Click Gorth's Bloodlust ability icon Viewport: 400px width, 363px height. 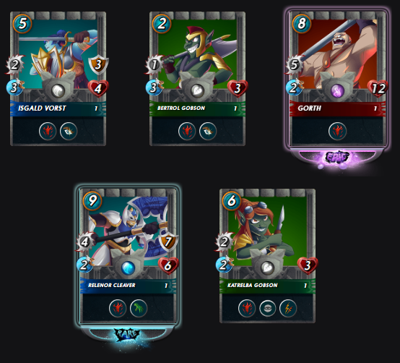[337, 131]
